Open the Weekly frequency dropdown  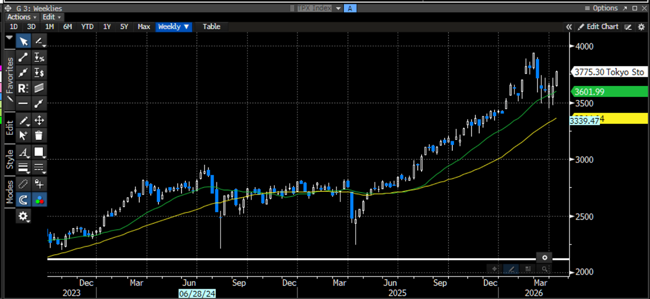173,26
